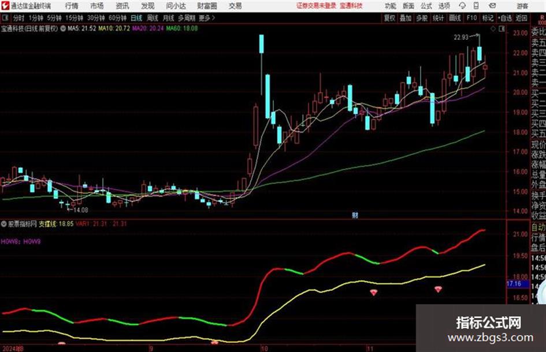The height and width of the screenshot is (352, 546).
Task: Open the mail envelope icon
Action: (x=492, y=6)
